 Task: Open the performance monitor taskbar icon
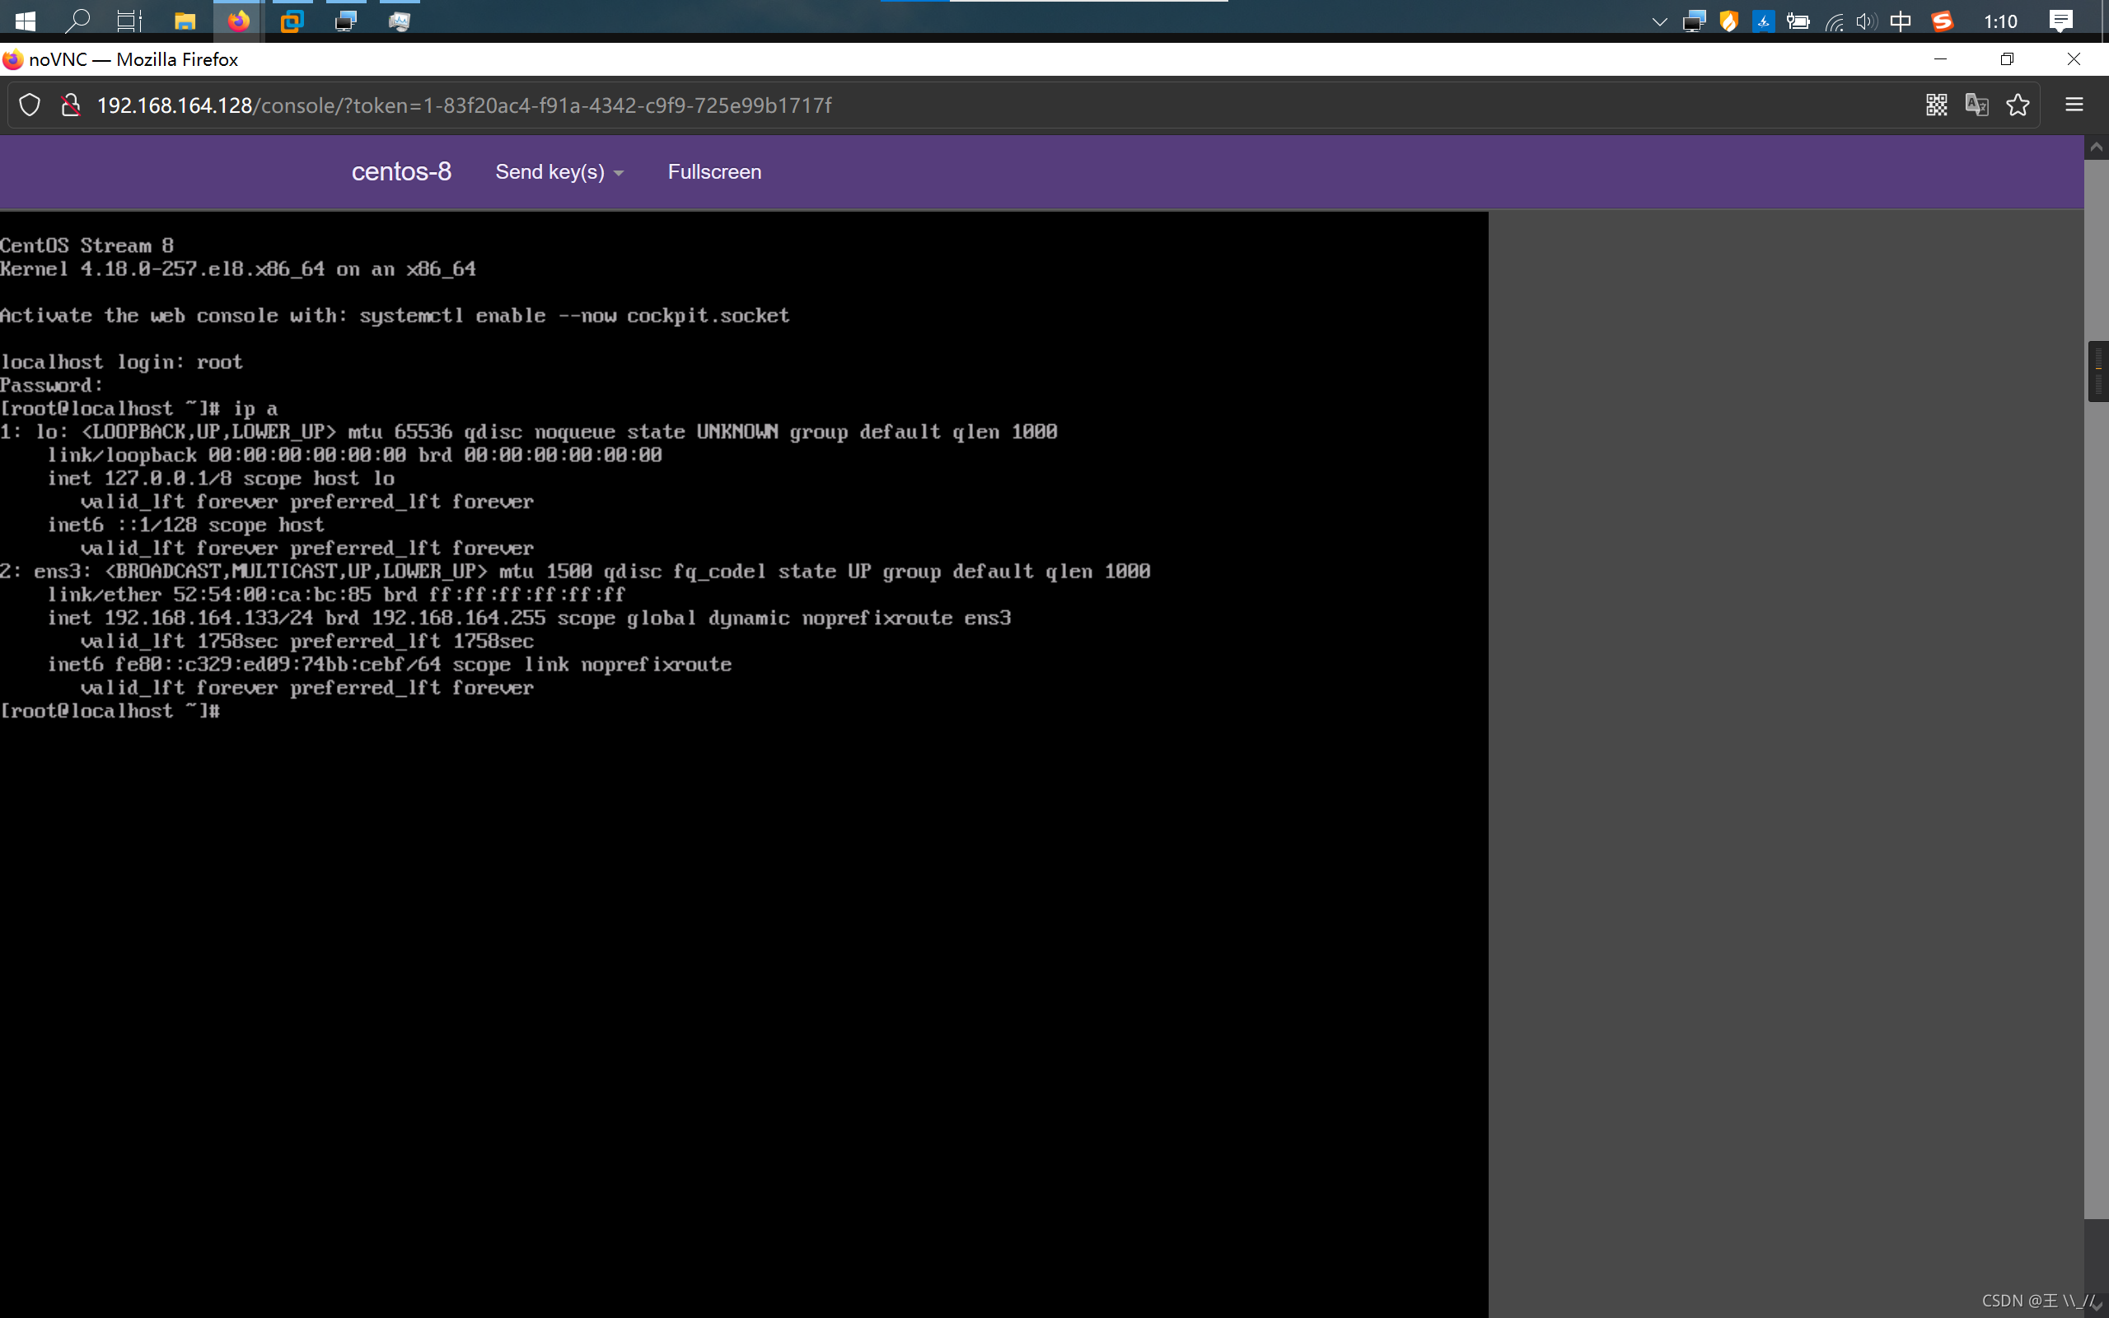(399, 21)
